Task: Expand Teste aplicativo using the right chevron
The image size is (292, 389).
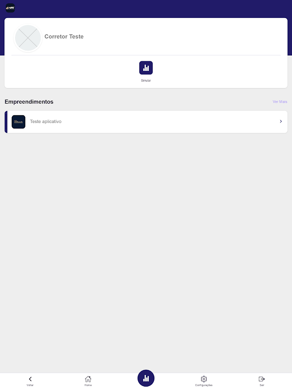Action: point(281,121)
